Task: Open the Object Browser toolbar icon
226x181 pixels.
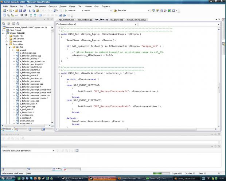Action: tap(161, 11)
